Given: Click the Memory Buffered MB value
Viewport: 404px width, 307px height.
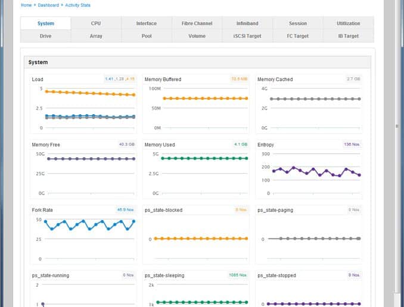Looking at the screenshot, I should 240,79.
